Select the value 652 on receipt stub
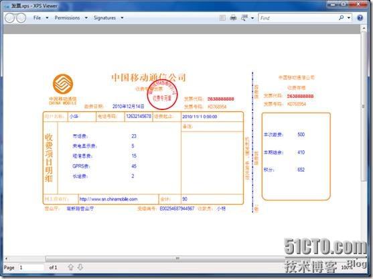This screenshot has width=373, height=279. [x=301, y=170]
